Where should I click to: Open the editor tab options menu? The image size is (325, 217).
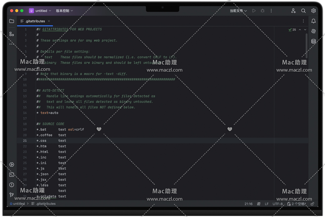pyautogui.click(x=303, y=21)
